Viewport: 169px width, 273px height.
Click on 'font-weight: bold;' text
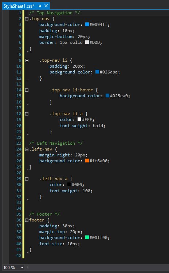click(82, 125)
